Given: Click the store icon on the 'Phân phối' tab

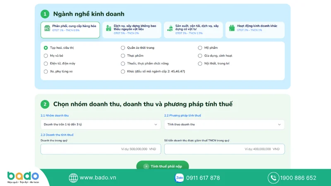Looking at the screenshot, I should 47,28.
